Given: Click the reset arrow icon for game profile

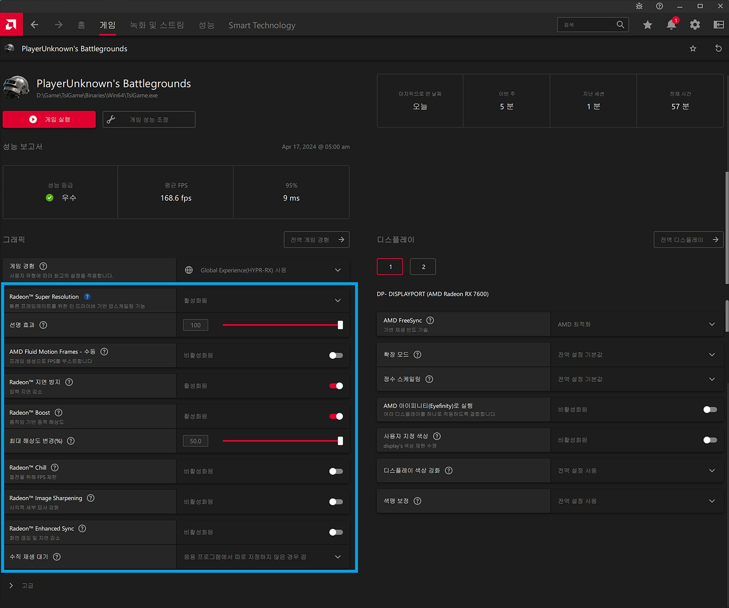Looking at the screenshot, I should (x=719, y=49).
